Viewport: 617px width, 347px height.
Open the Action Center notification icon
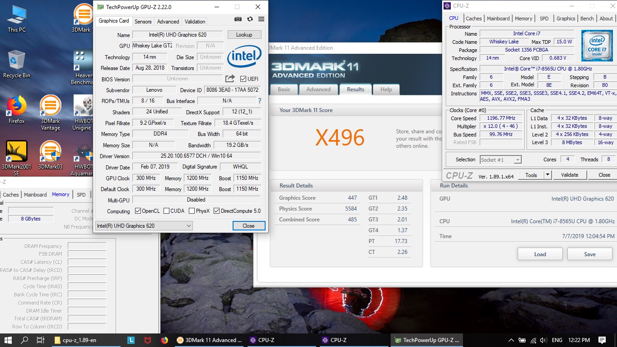click(602, 340)
